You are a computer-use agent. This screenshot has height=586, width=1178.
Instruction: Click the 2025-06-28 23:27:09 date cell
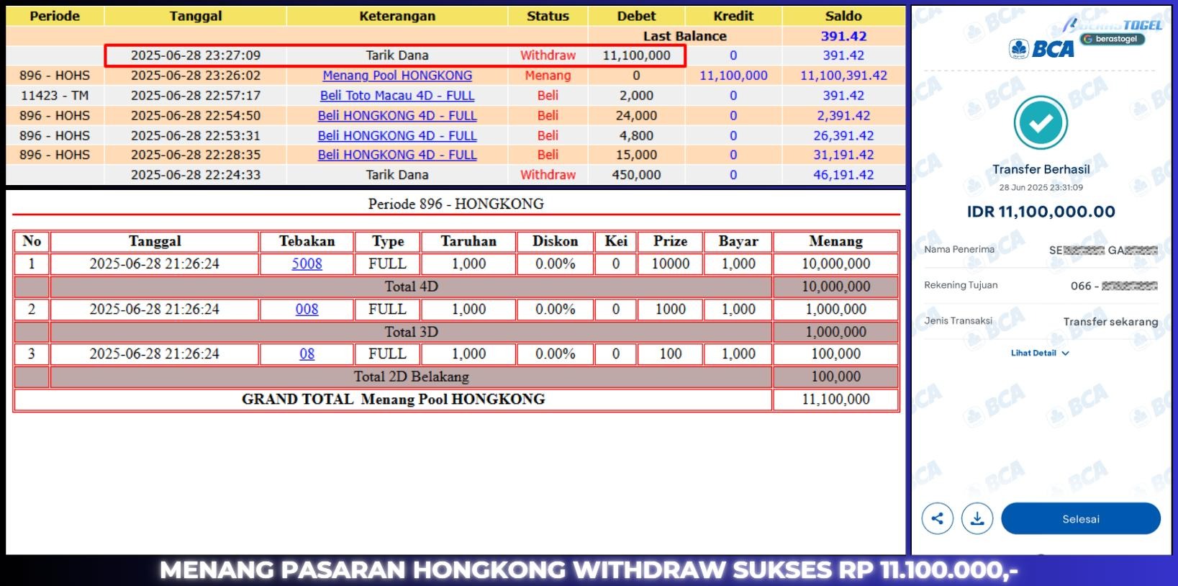tap(196, 55)
